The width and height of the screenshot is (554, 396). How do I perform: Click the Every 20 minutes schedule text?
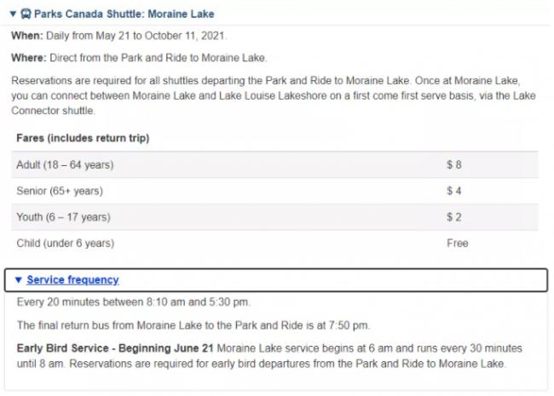click(133, 303)
